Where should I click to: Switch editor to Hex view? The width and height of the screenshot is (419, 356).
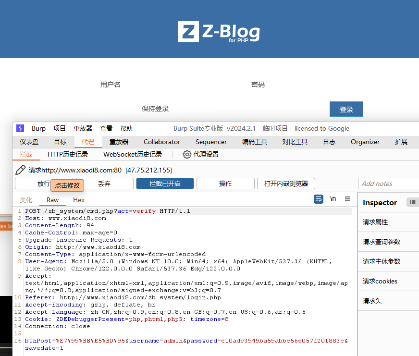tap(79, 200)
